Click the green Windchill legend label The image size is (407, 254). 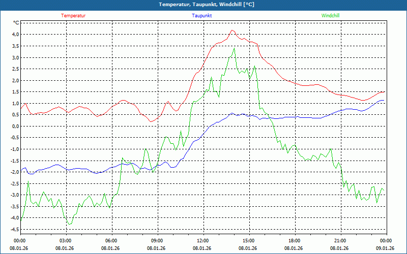(331, 15)
